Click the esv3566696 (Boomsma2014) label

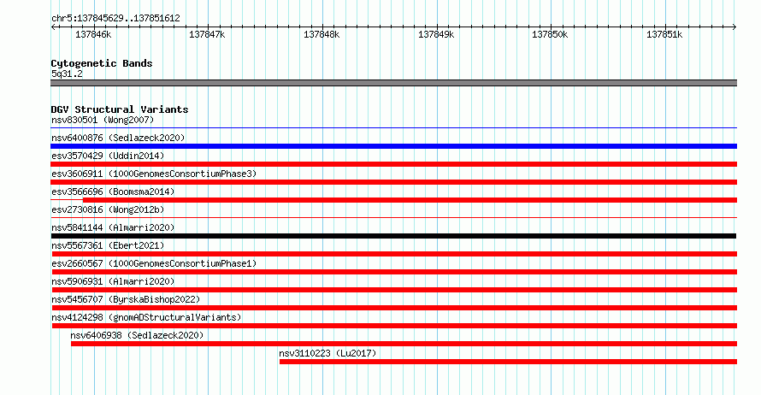pos(113,192)
